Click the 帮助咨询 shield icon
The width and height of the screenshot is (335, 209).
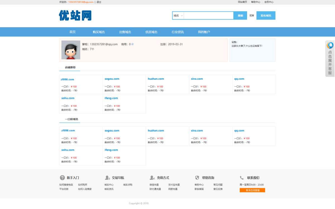(197, 178)
